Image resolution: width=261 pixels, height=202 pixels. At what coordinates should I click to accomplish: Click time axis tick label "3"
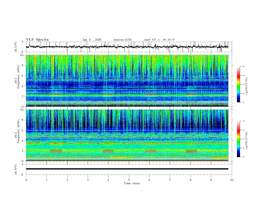[88, 180]
